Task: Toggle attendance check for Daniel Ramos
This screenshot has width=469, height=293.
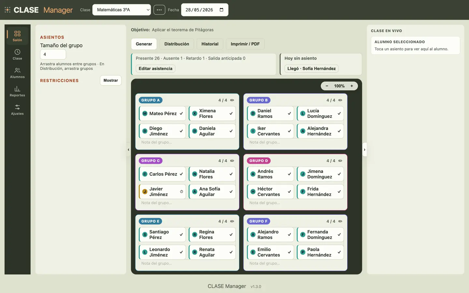Action: click(289, 114)
